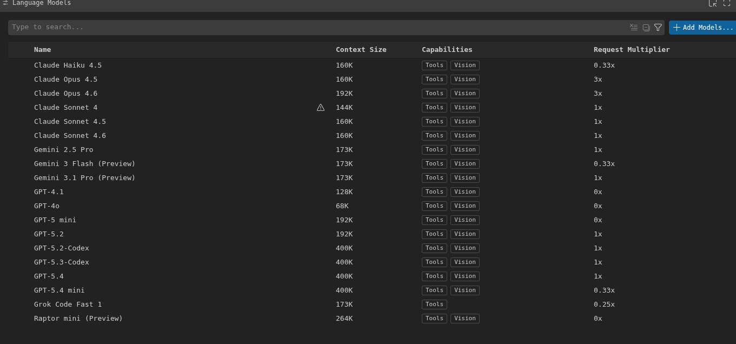Clear the search input using the clear icon
The width and height of the screenshot is (736, 344).
[x=634, y=27]
